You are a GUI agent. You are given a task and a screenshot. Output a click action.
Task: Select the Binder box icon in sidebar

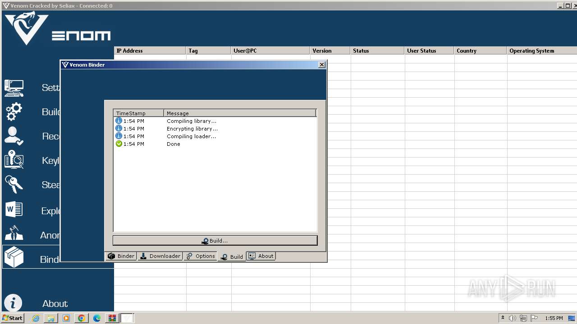click(14, 258)
